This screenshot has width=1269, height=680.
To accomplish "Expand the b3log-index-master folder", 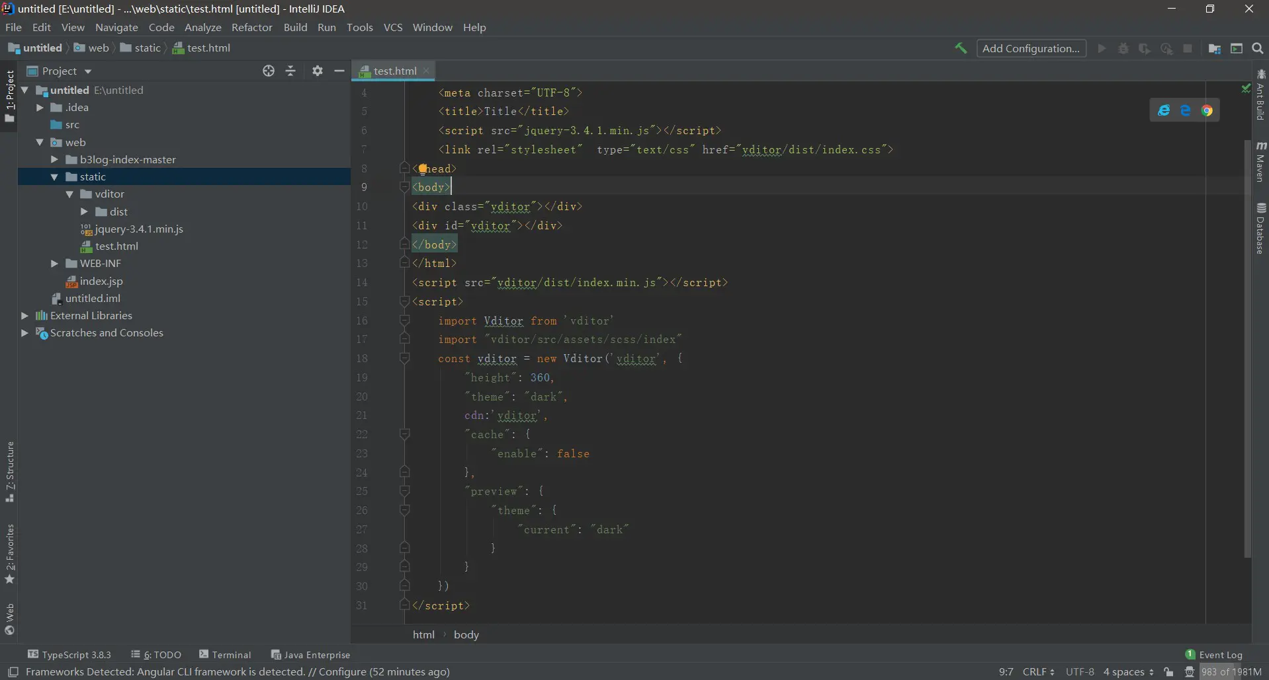I will 55,159.
